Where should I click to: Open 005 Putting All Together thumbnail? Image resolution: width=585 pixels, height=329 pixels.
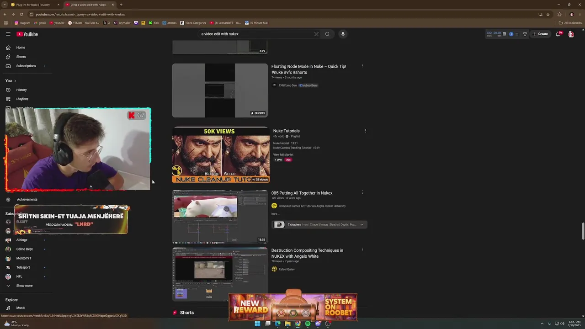[220, 217]
